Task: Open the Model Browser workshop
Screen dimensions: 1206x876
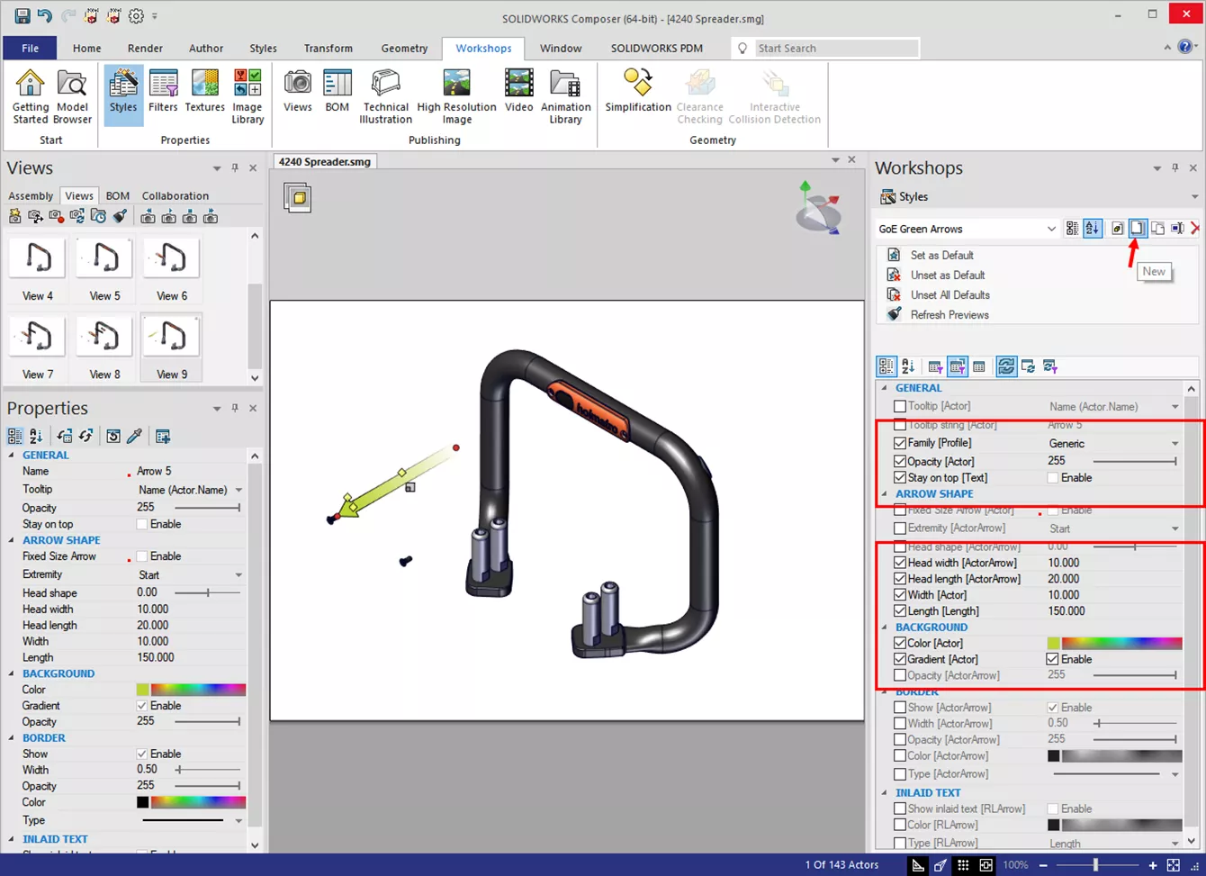Action: coord(72,96)
